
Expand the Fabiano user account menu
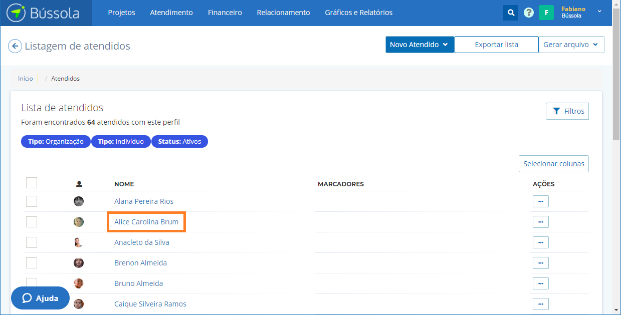point(581,13)
